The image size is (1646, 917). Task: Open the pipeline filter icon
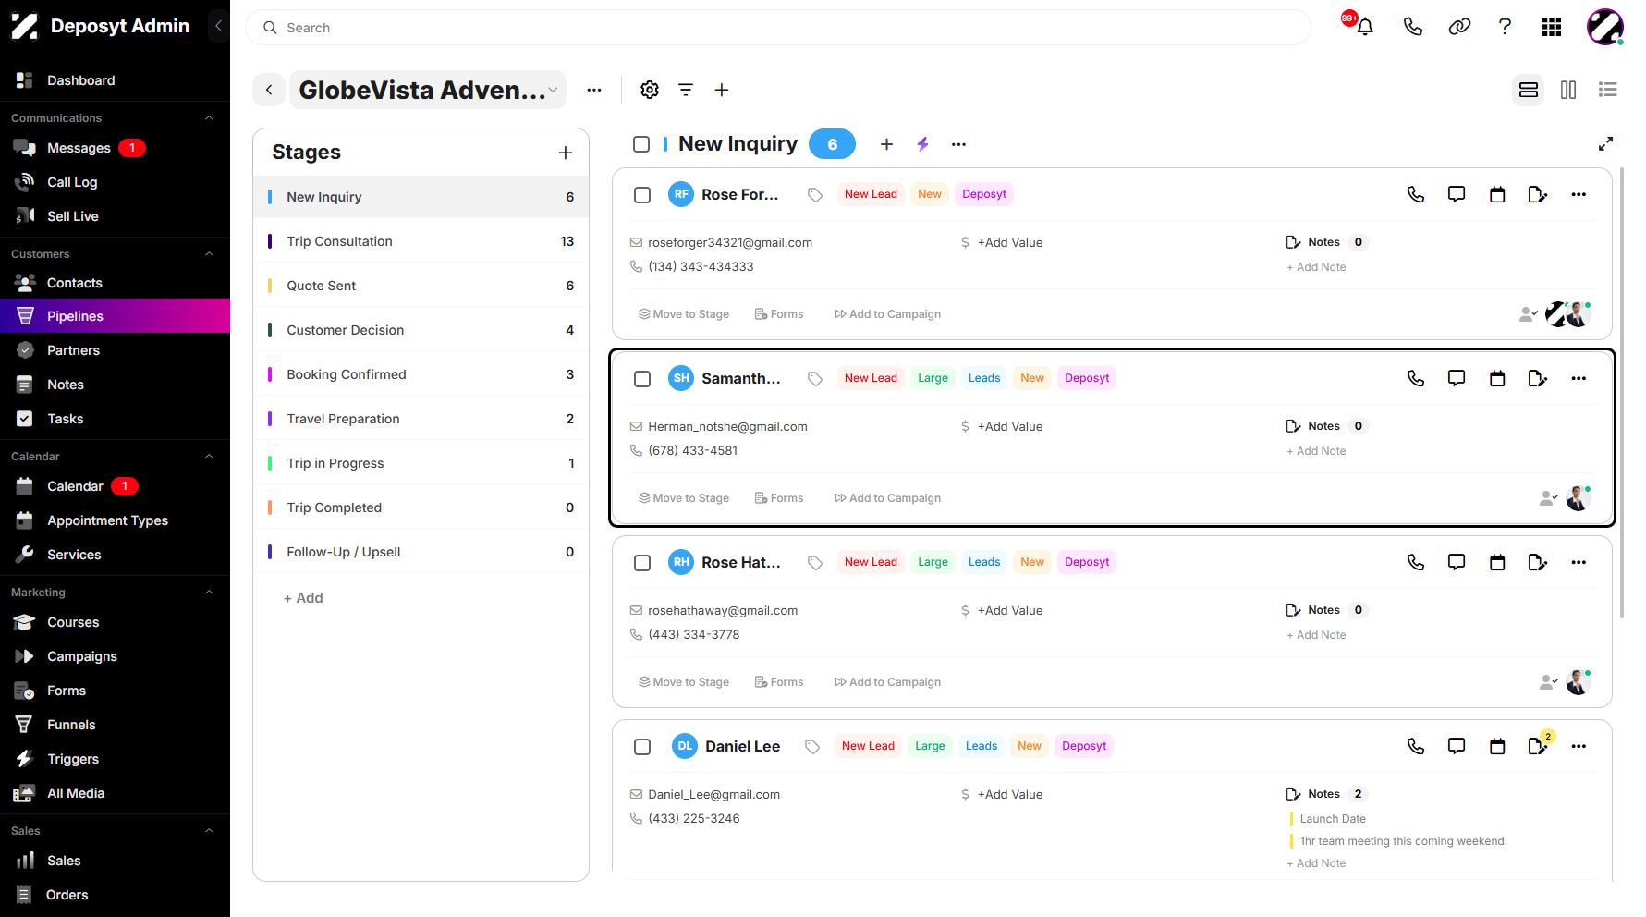pyautogui.click(x=686, y=90)
